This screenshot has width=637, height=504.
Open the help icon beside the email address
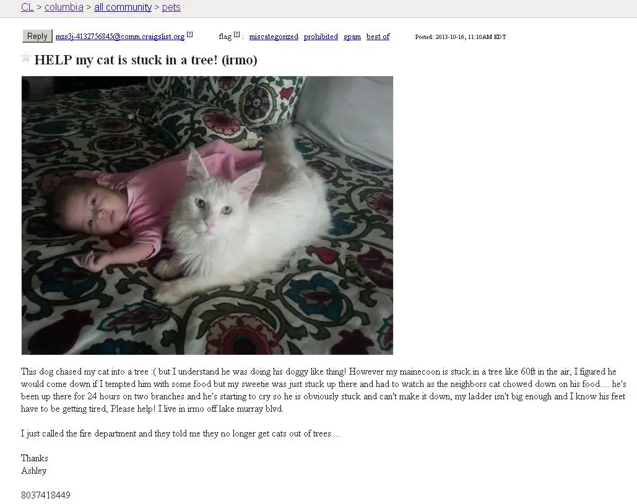click(189, 35)
